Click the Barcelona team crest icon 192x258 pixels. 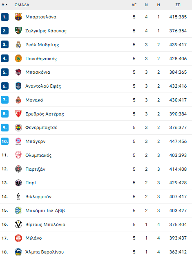18,17
